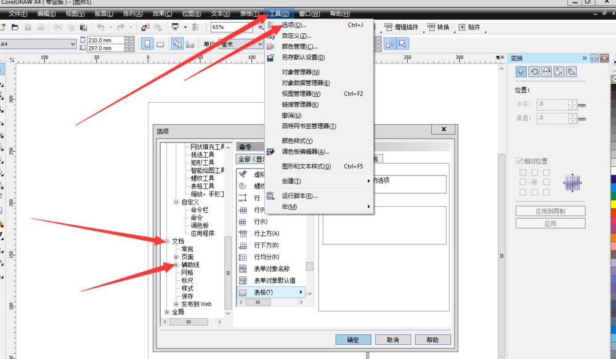Click the no-color swatch in palette

(614, 79)
